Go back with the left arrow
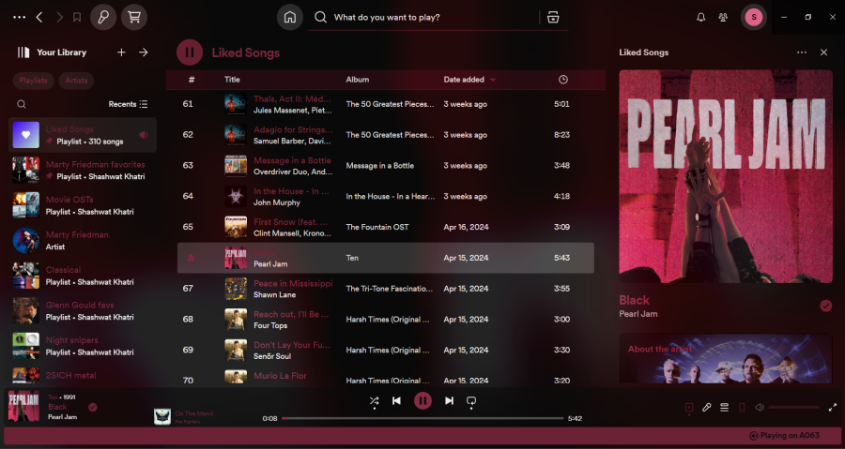This screenshot has height=449, width=845. 39,17
